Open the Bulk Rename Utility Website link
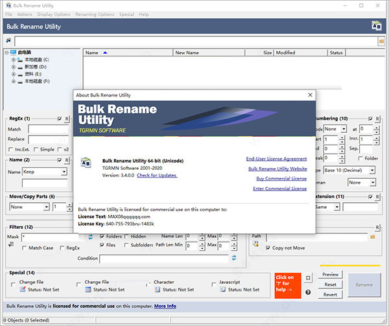 click(277, 169)
